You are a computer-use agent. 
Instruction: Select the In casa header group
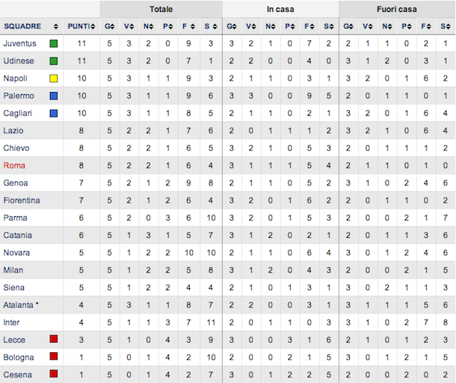coord(280,10)
